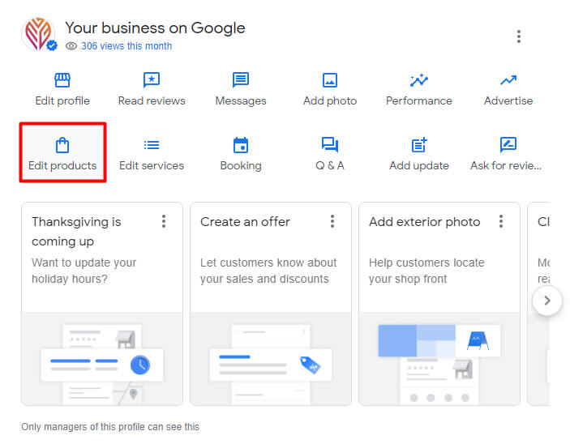Open the Edit services list icon
This screenshot has width=570, height=444.
152,145
